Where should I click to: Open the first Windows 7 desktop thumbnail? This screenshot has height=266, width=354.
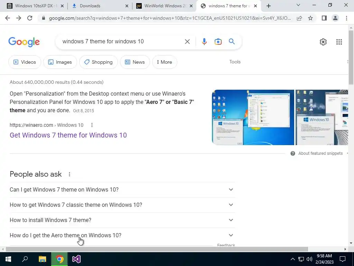click(253, 117)
